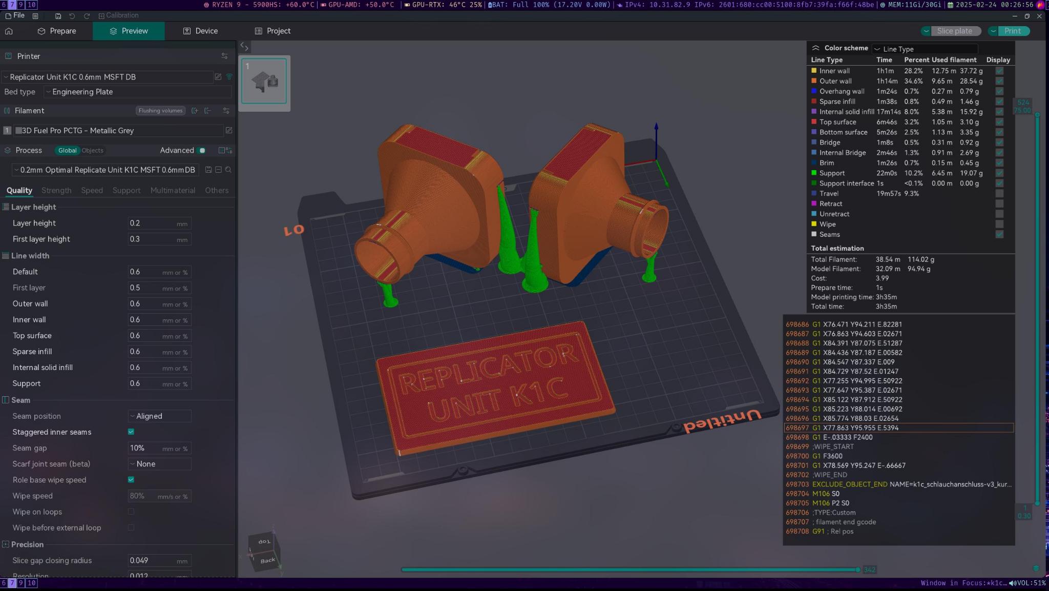This screenshot has height=591, width=1049.
Task: Switch to the Strength tab
Action: [56, 190]
